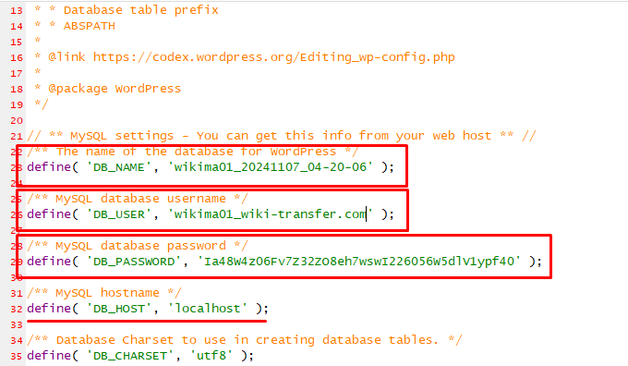Click the 'DB_NAME' constant text

coord(119,167)
